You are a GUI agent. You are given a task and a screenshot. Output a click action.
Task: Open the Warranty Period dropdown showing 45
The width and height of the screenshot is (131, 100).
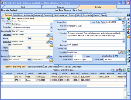[x=83, y=56]
